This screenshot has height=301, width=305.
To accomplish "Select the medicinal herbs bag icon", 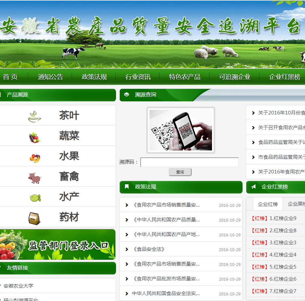I will (34, 218).
